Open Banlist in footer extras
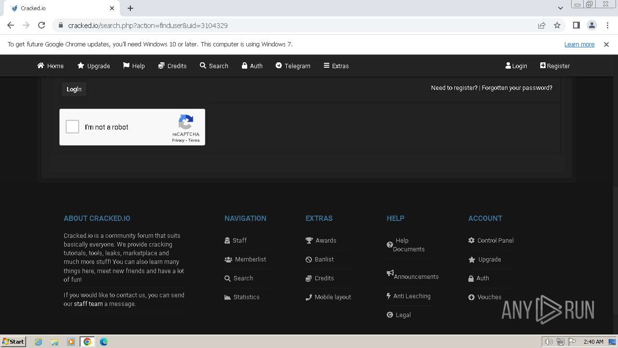618x348 pixels. 320,259
